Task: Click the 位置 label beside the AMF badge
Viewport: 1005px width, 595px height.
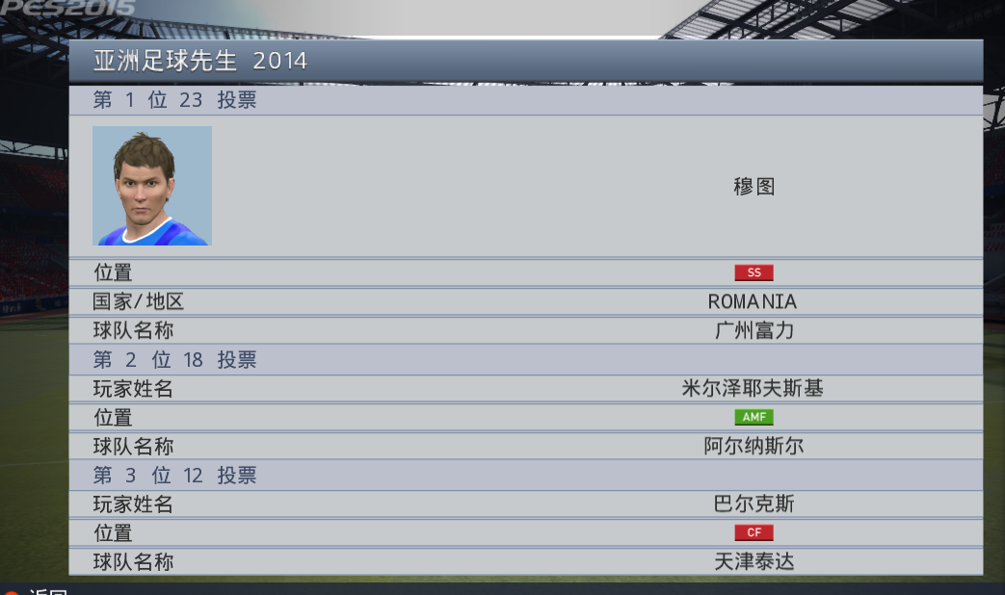Action: tap(113, 417)
